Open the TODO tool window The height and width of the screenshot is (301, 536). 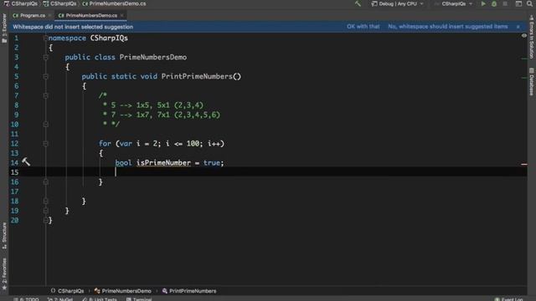coord(26,299)
